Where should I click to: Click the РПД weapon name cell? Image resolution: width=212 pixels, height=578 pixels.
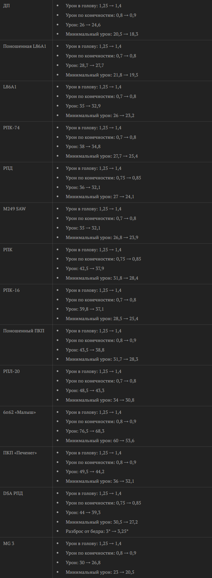8,168
